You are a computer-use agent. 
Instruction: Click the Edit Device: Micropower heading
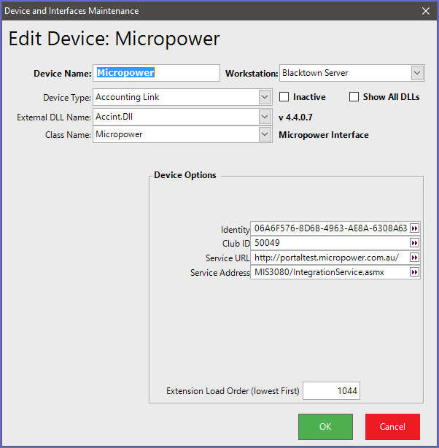(x=114, y=39)
